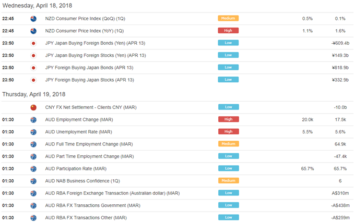The height and width of the screenshot is (223, 355).
Task: Select the Medium badge for NZD CPI QoQ
Action: pyautogui.click(x=228, y=18)
